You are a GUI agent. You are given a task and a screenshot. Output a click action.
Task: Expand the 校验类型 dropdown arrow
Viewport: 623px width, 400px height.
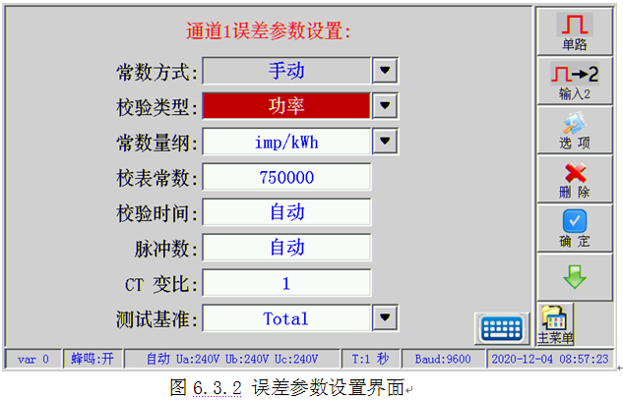click(x=385, y=106)
